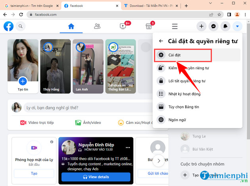
Task: Open the hamburger menu icon
Action: tap(175, 26)
